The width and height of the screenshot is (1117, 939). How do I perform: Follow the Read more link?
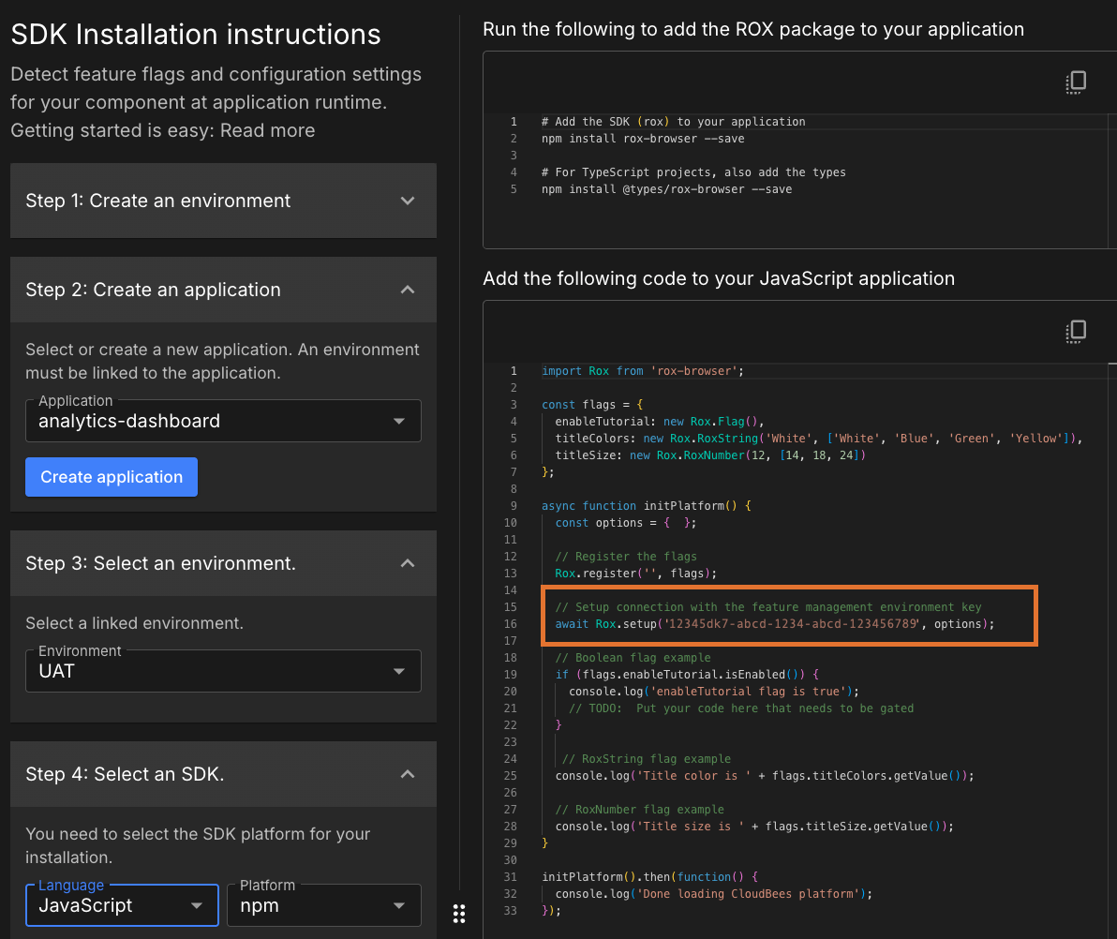tap(267, 130)
